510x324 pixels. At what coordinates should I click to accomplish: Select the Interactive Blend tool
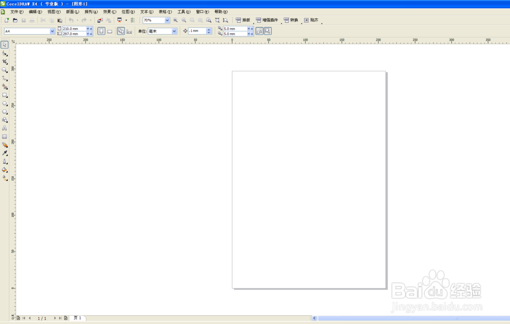[x=5, y=145]
